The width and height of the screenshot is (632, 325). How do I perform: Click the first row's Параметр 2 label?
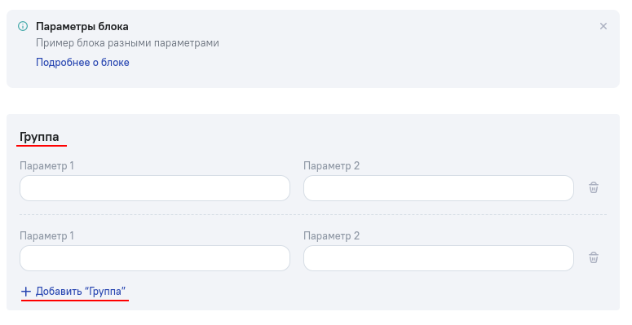tap(331, 166)
